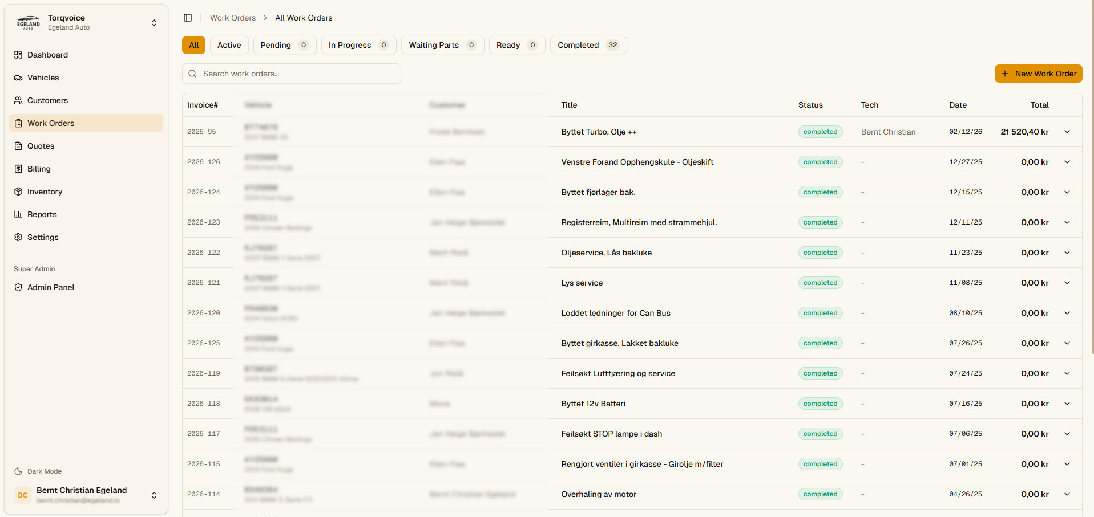This screenshot has height=517, width=1094.
Task: Expand details for invoice 2026-95
Action: coord(1067,132)
